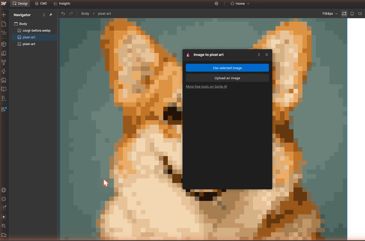Close the Image to pixel art dialog

pyautogui.click(x=267, y=55)
